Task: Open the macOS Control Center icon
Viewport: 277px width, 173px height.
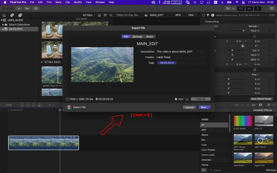Action: (x=243, y=2)
